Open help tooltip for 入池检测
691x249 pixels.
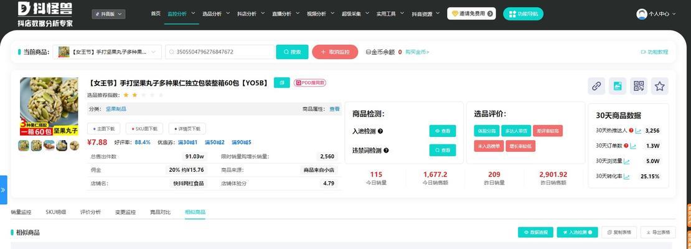pyautogui.click(x=380, y=131)
